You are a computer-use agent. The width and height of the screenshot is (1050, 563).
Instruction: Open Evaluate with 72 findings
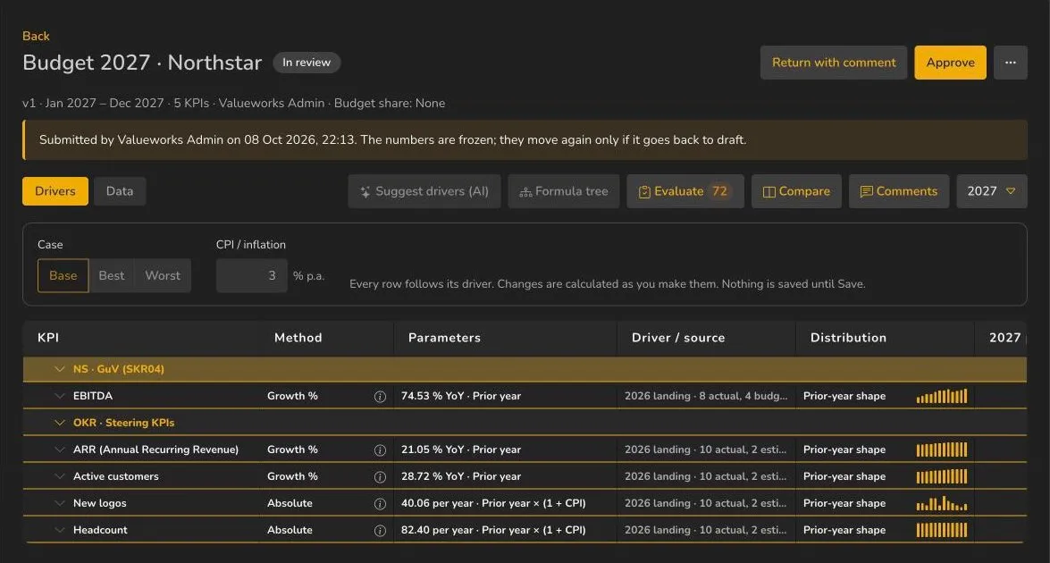[x=685, y=190]
